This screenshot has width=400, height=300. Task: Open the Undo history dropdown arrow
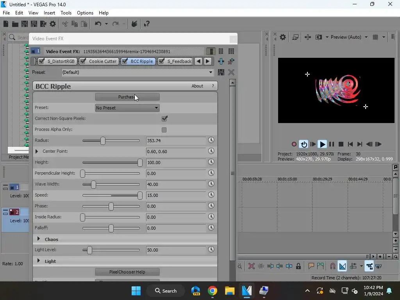(106, 24)
